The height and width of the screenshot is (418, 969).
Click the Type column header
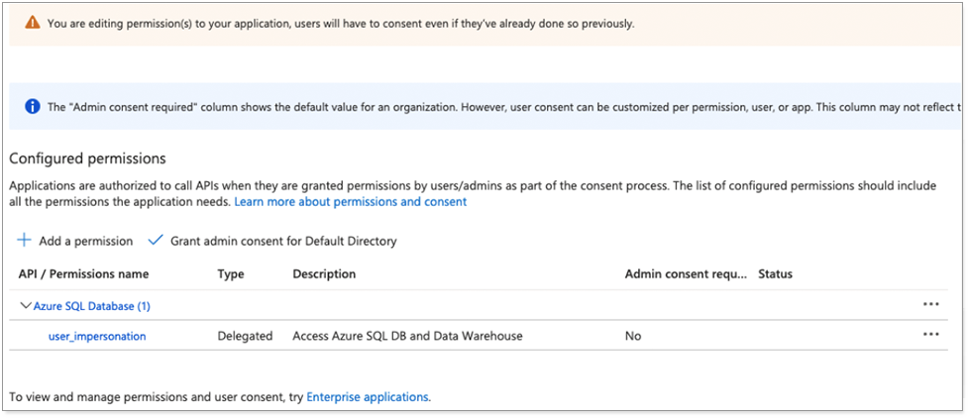click(231, 273)
